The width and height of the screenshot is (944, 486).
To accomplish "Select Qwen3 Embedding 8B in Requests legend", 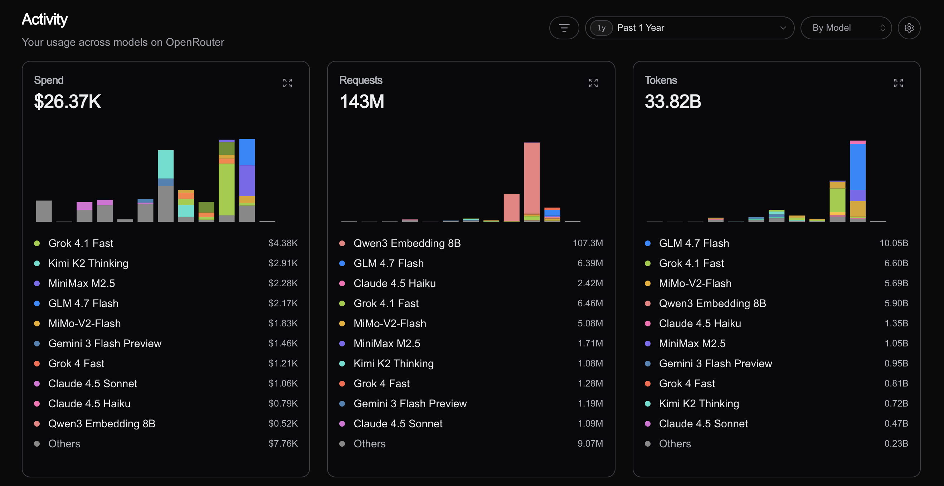I will (471, 243).
